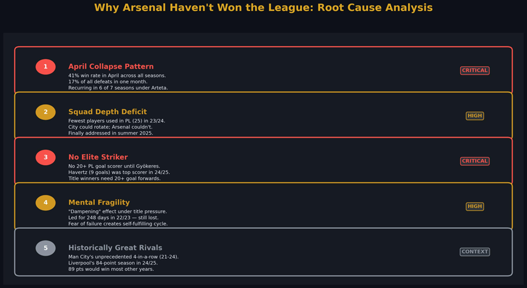Open the Historically Great Rivals heading
The height and width of the screenshot is (288, 527).
[x=115, y=248]
